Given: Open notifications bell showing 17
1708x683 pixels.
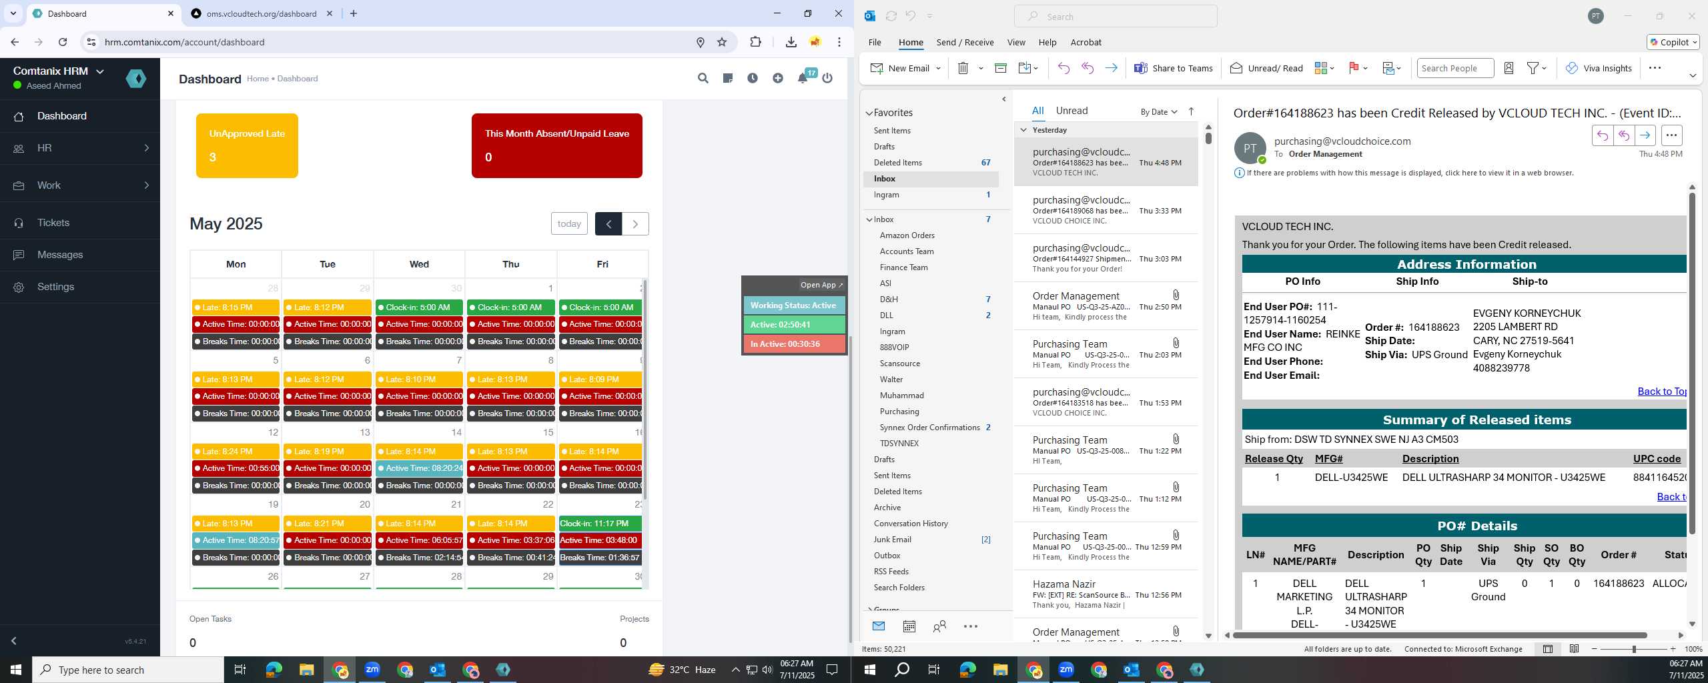Looking at the screenshot, I should [x=803, y=77].
